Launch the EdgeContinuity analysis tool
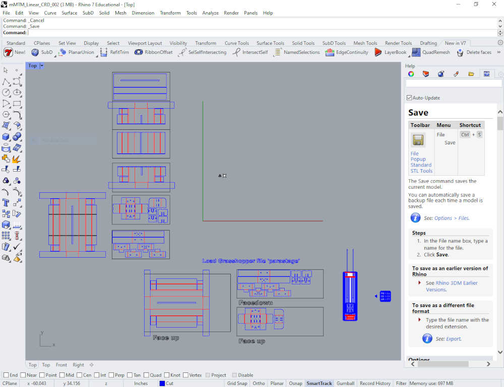 tap(347, 52)
